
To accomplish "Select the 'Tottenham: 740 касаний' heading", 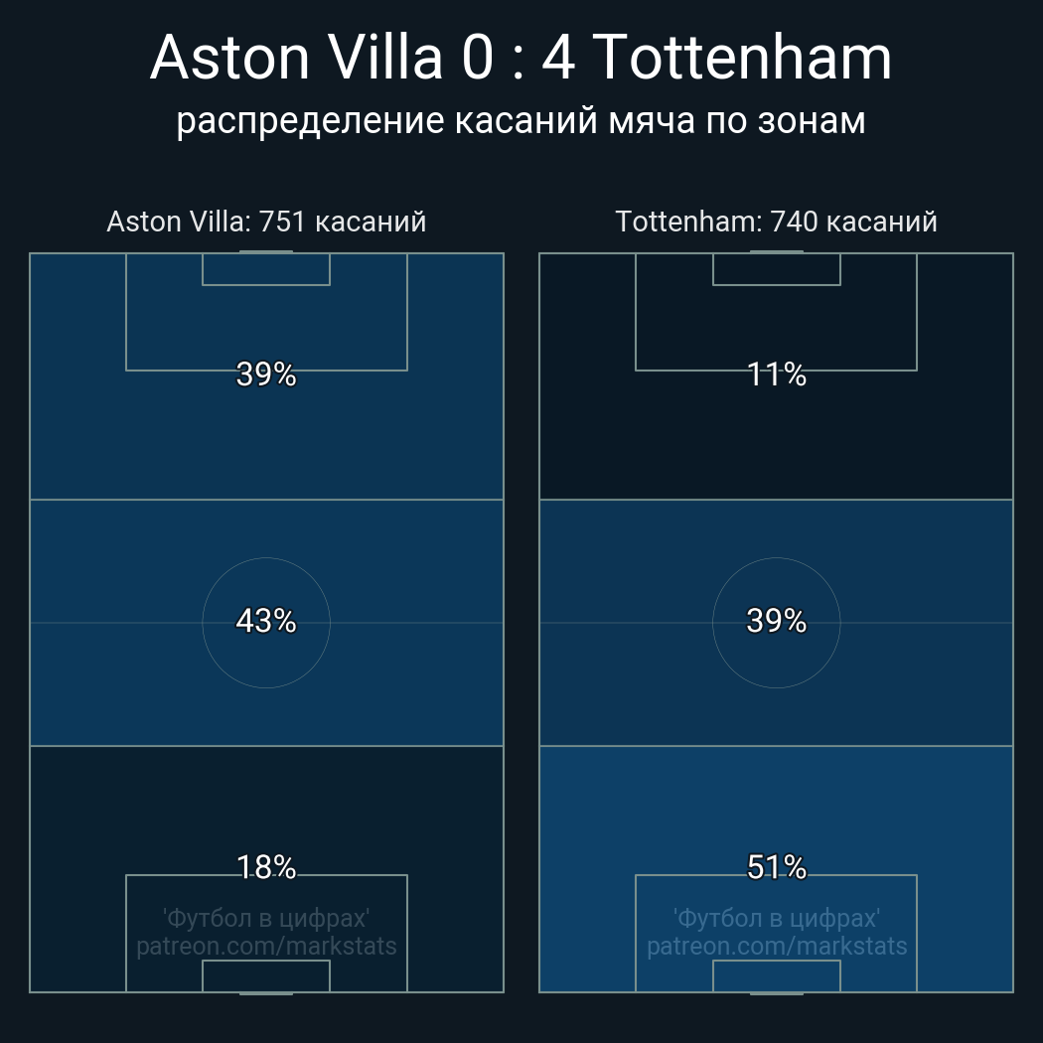I will click(776, 222).
